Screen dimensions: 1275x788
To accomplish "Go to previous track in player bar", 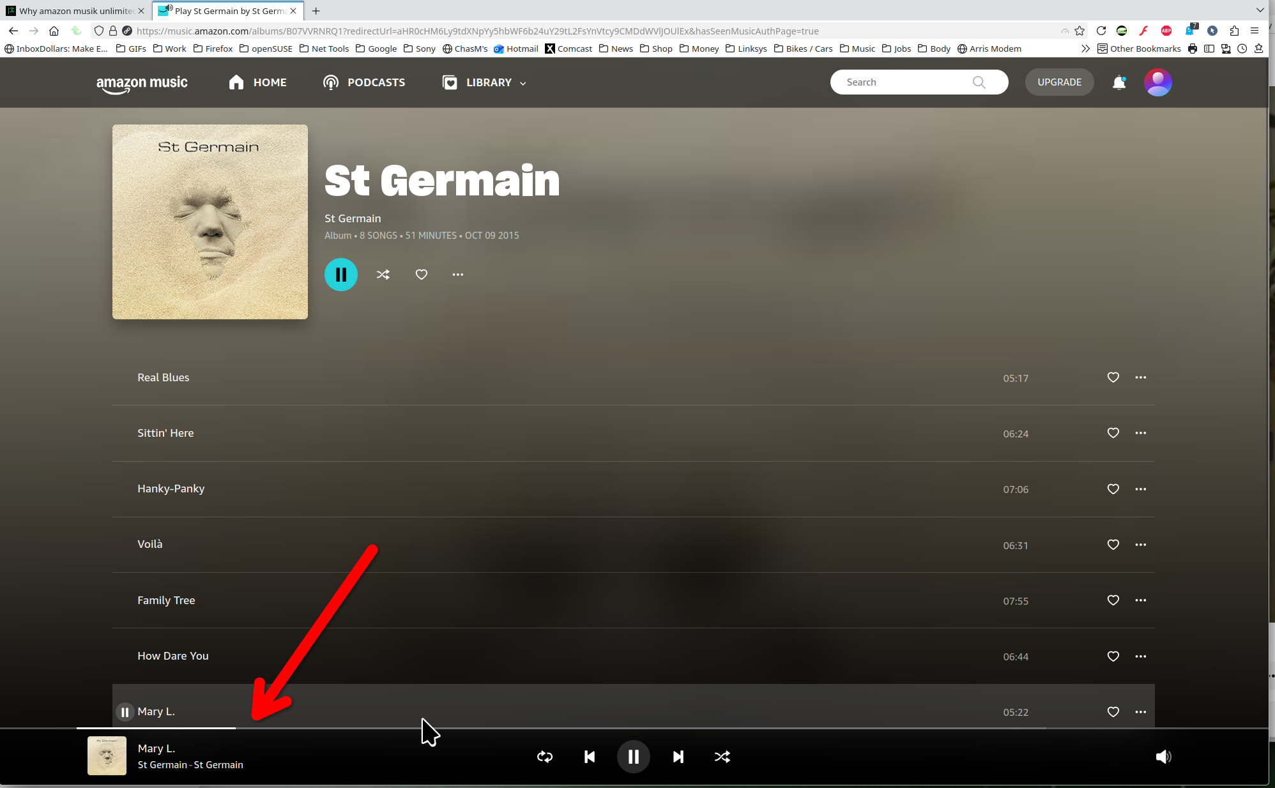I will pyautogui.click(x=589, y=757).
